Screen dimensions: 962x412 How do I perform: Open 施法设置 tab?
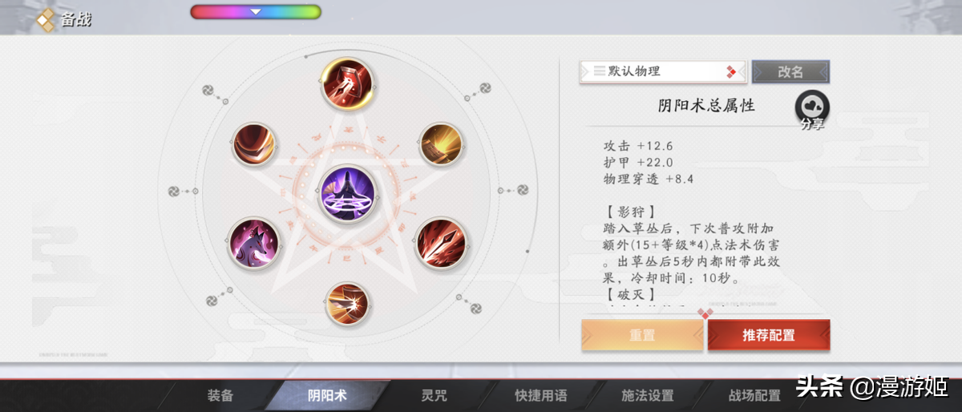tap(648, 395)
